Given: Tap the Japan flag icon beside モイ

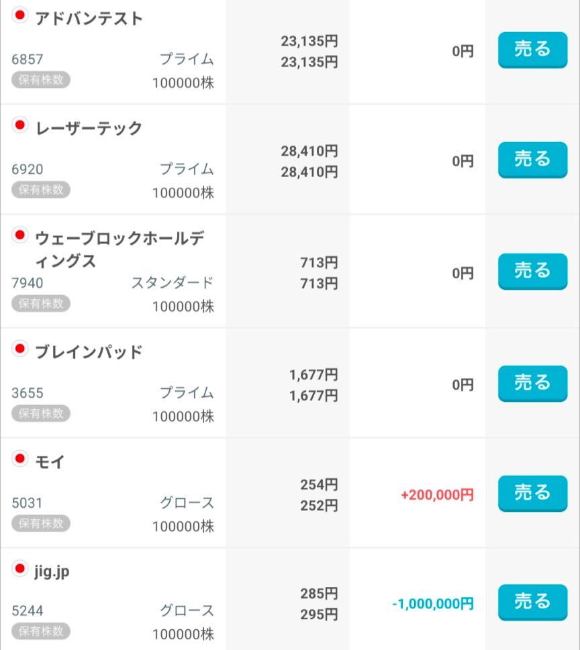Looking at the screenshot, I should (x=19, y=458).
